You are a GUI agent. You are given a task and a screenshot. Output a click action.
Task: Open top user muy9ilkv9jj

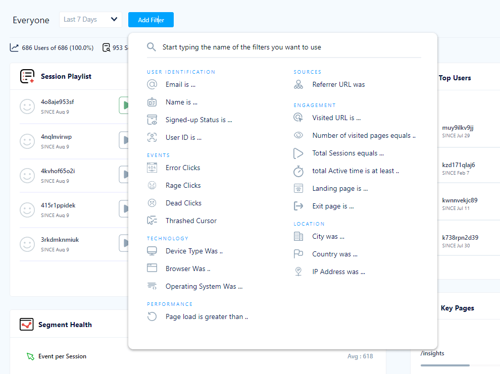pyautogui.click(x=458, y=128)
